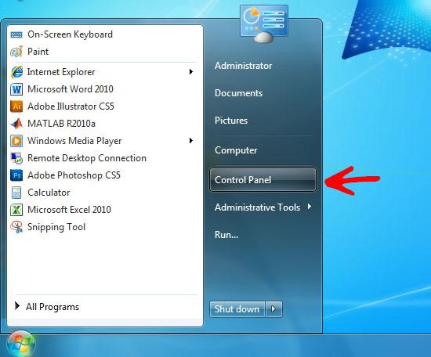Select the Paint text label
The height and width of the screenshot is (357, 431).
(x=38, y=52)
